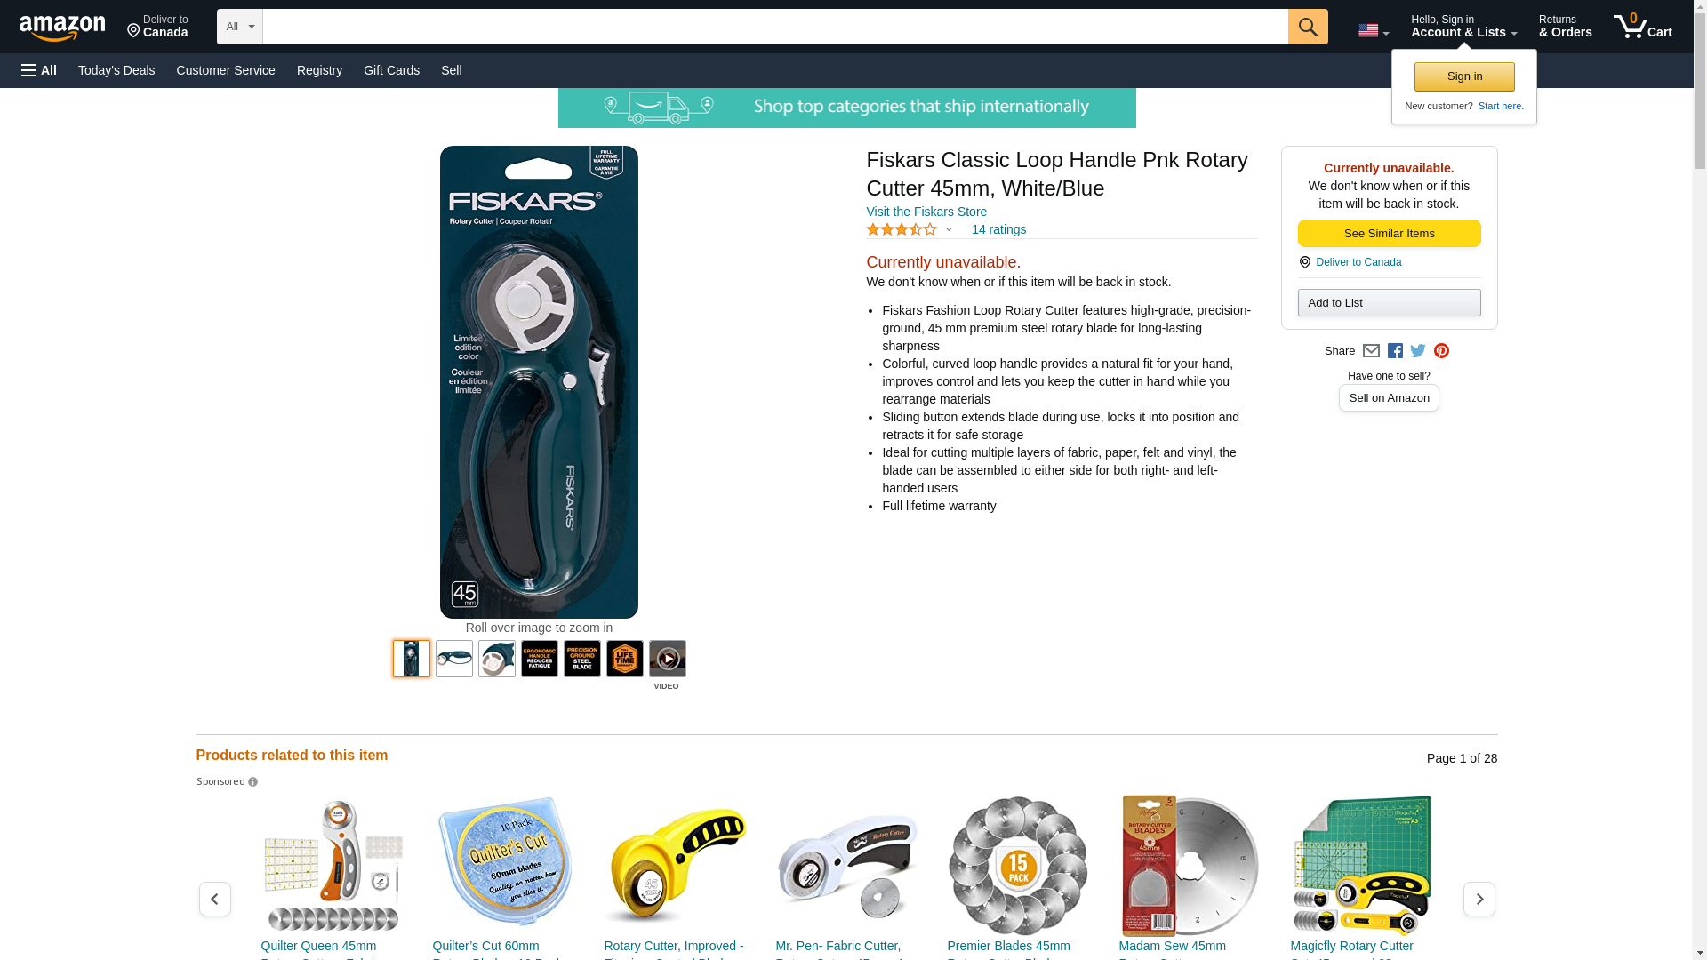The image size is (1707, 960).
Task: Share via the email envelope icon
Action: (1371, 351)
